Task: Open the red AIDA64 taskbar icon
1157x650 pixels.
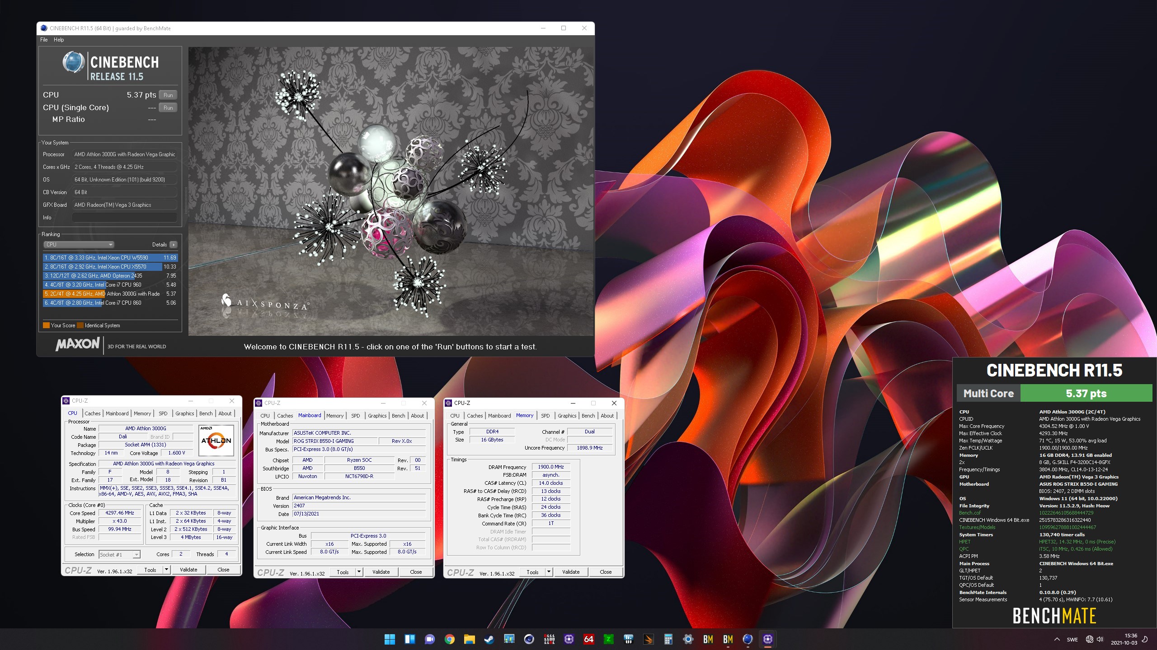Action: click(589, 639)
